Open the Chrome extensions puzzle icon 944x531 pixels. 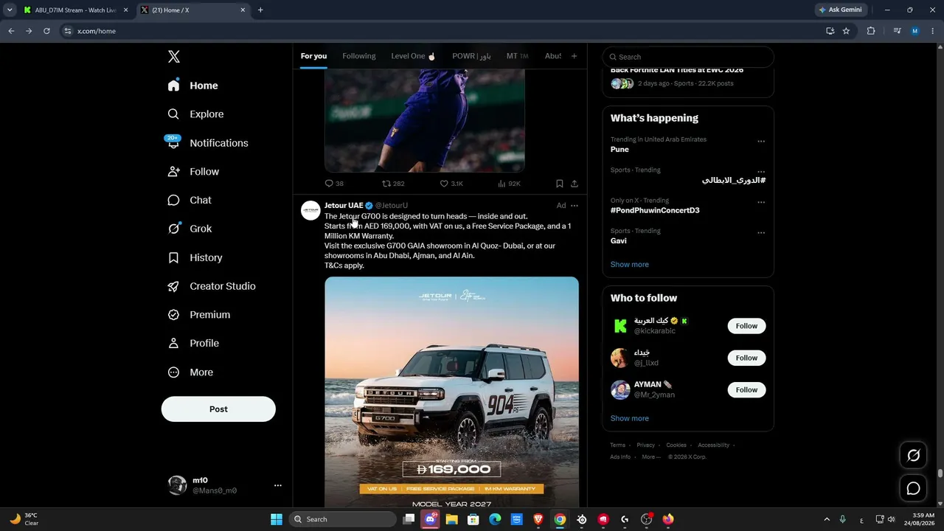(x=871, y=31)
